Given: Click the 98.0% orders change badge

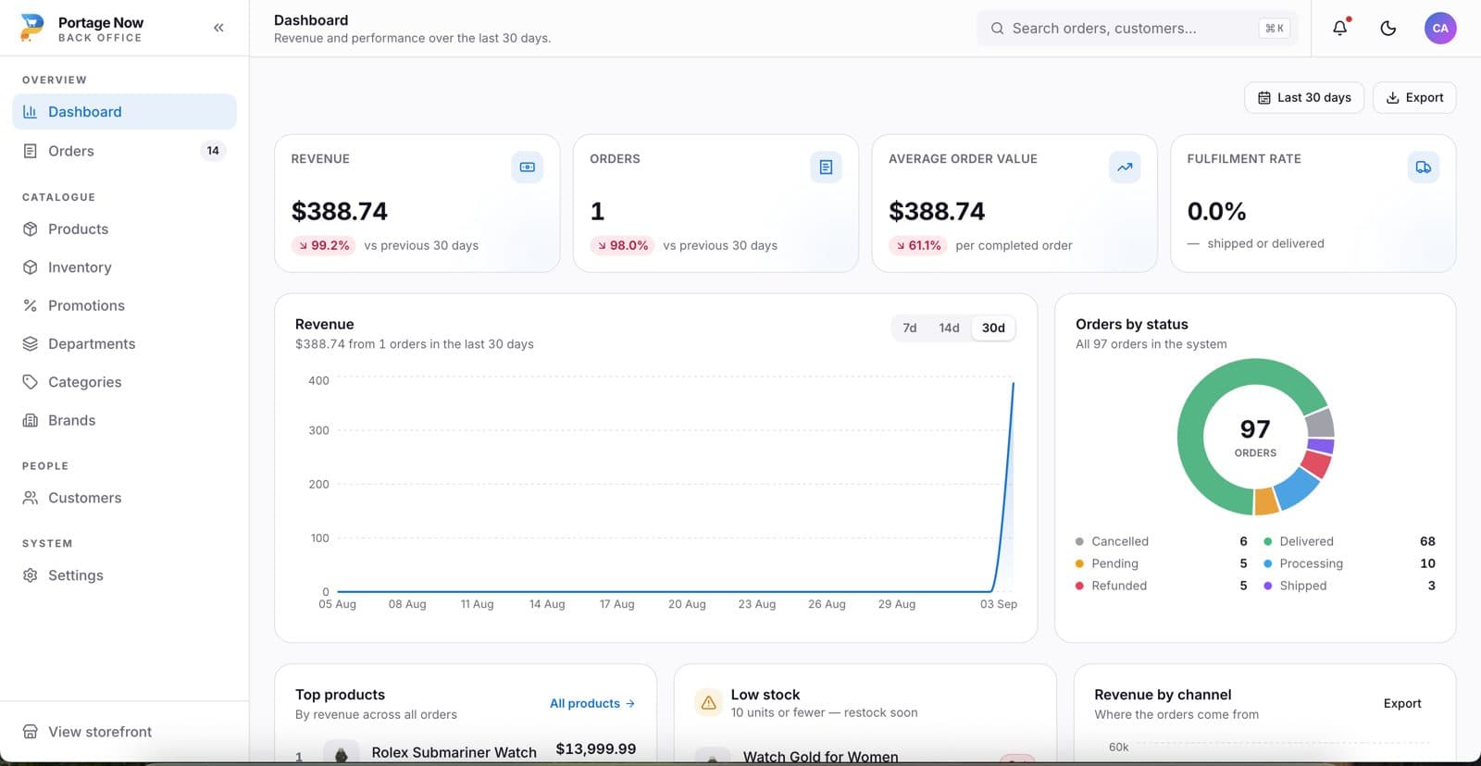Looking at the screenshot, I should (x=623, y=245).
